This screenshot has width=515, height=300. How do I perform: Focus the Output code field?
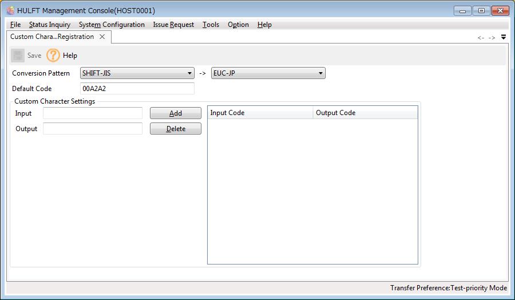click(93, 128)
